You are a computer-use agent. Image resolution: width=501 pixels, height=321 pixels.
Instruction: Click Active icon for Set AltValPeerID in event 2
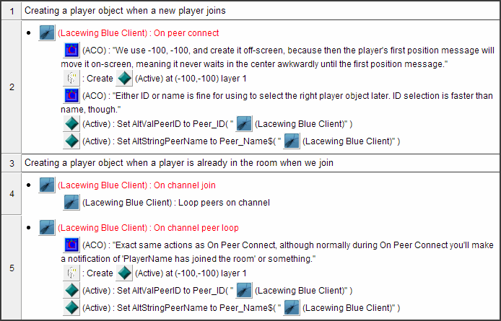(71, 123)
